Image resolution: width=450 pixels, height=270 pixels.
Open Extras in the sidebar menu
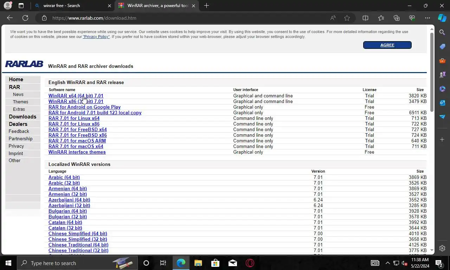click(x=19, y=109)
